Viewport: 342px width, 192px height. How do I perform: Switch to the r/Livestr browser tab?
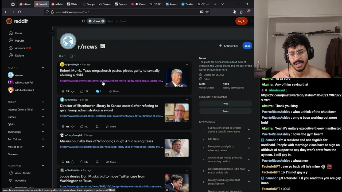[25, 4]
